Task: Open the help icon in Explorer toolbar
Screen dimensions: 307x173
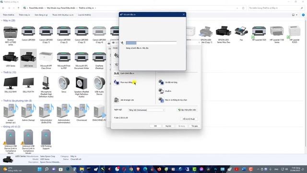Action: pyautogui.click(x=303, y=15)
